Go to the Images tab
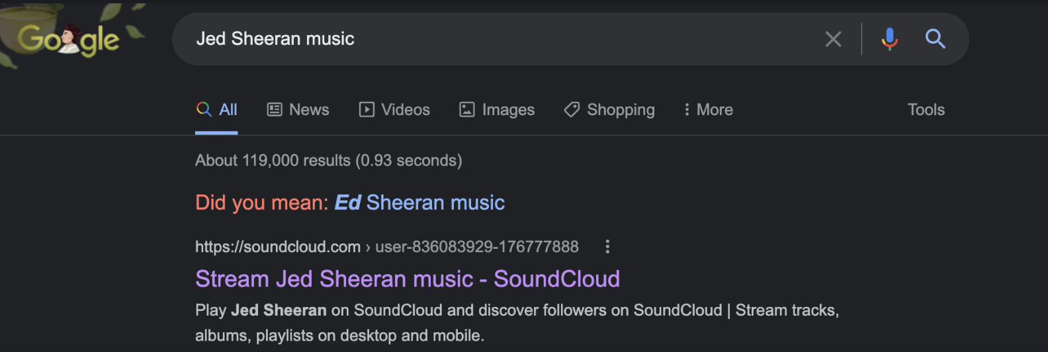Screen dimensions: 1048x352 click(x=508, y=110)
